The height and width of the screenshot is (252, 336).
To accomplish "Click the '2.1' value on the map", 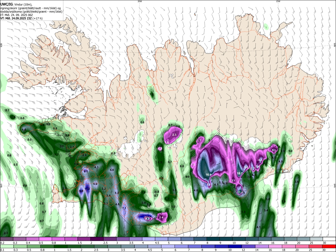I will [62, 146].
